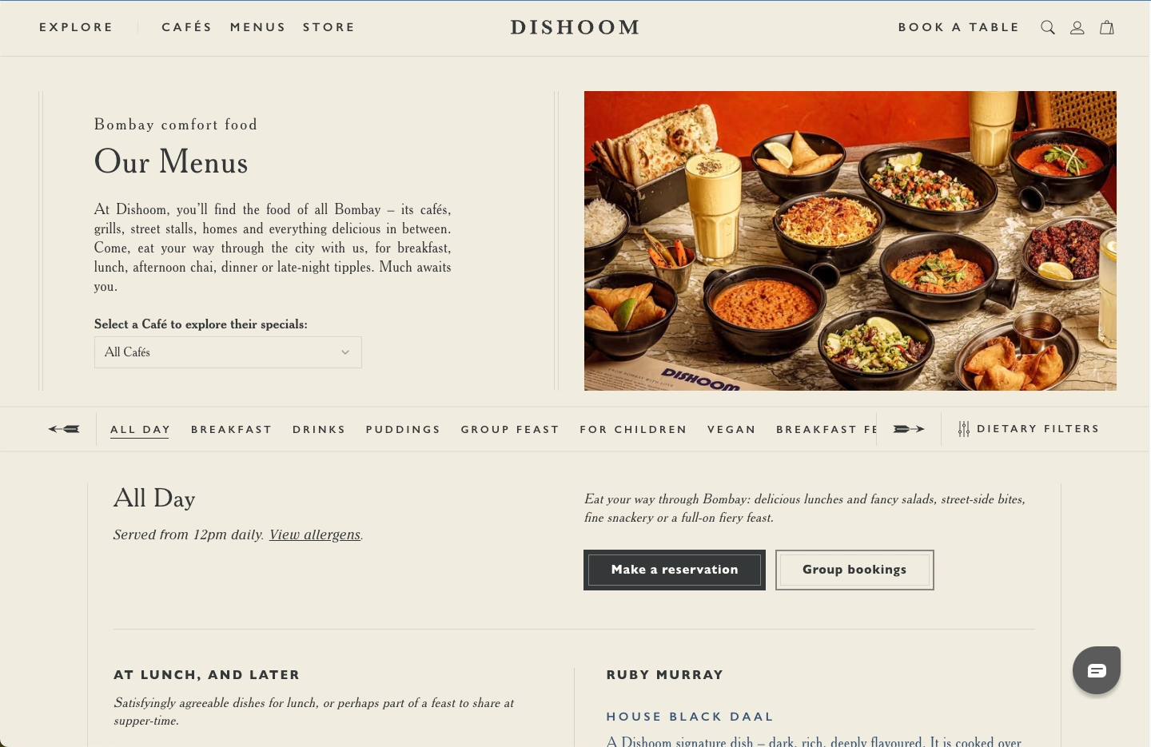
Task: Switch to the Breakfast tab
Action: (x=231, y=429)
